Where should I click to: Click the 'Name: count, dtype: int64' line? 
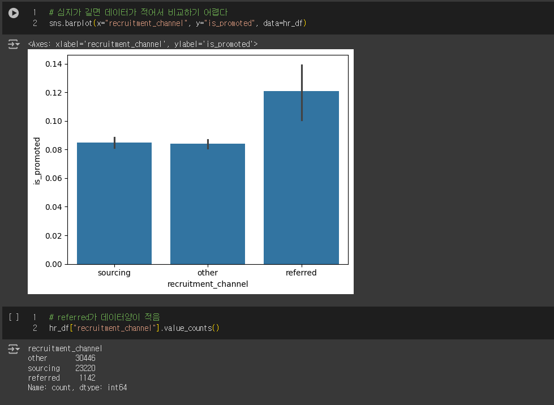[x=78, y=387]
